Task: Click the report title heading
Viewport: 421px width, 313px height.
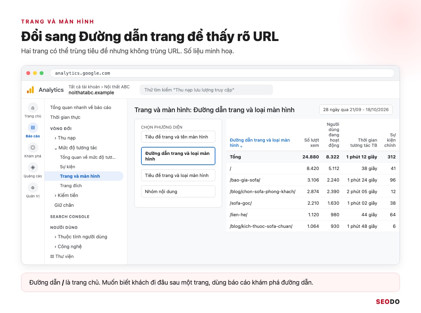Action: [x=214, y=110]
